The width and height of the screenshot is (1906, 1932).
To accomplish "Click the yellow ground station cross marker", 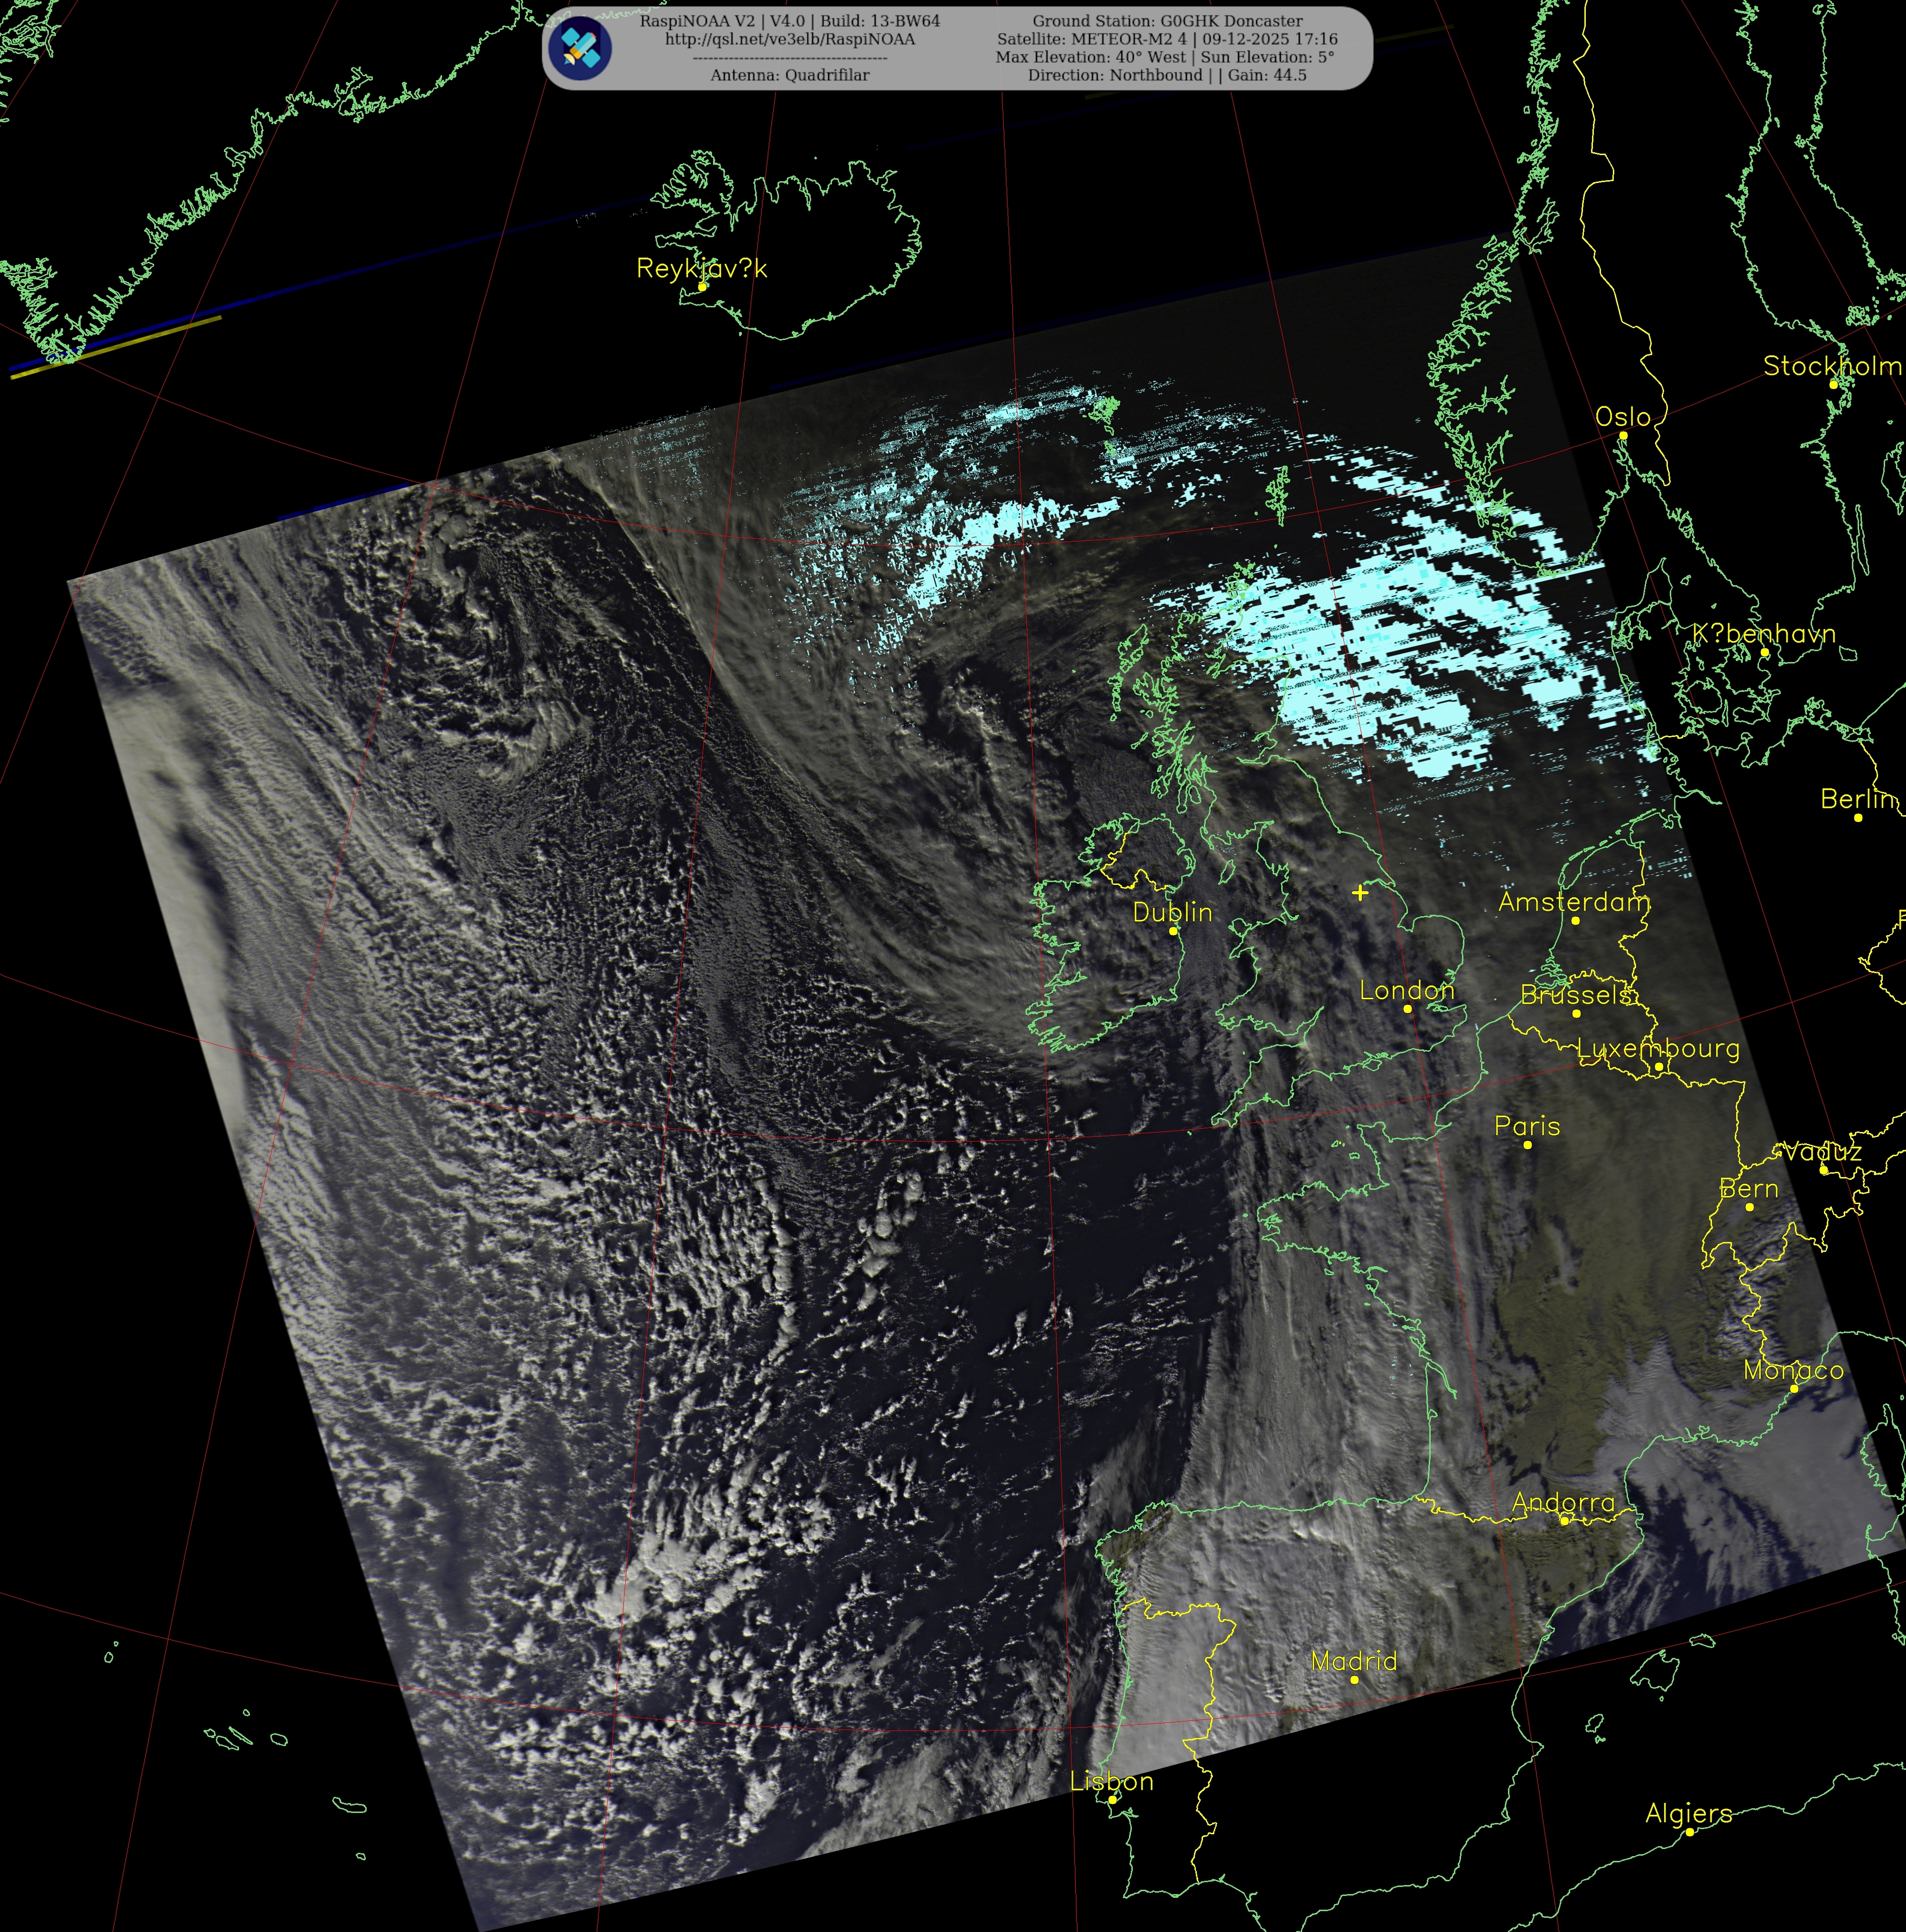I will (1360, 892).
